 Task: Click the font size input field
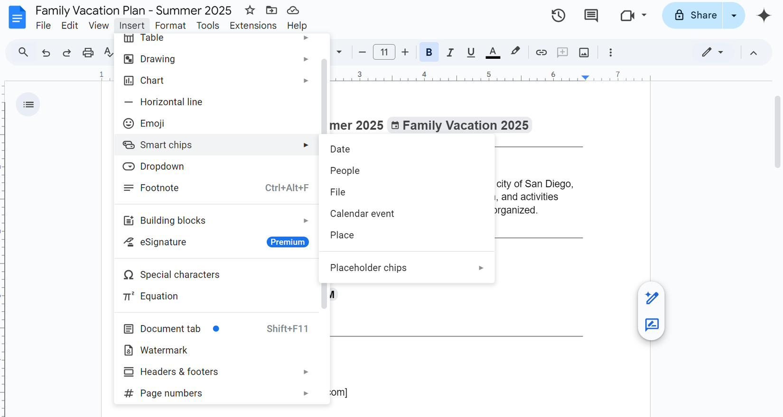click(x=384, y=53)
